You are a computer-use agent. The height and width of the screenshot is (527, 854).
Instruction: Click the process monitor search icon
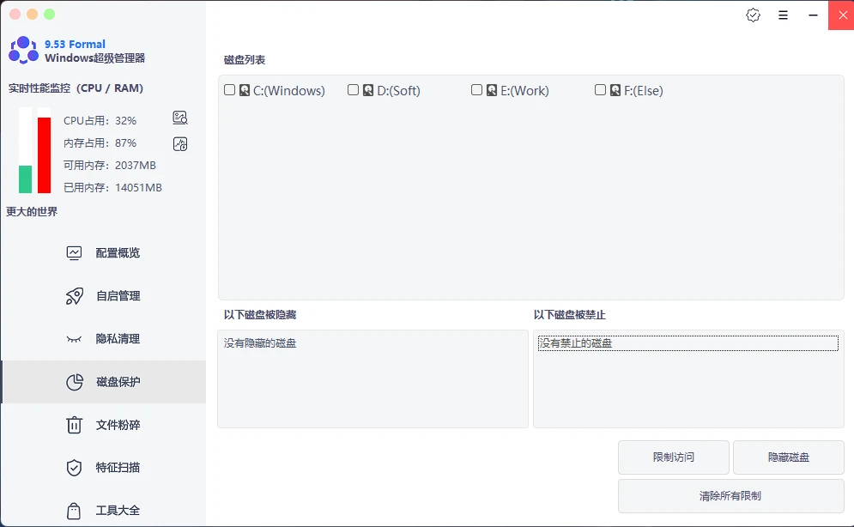click(180, 118)
